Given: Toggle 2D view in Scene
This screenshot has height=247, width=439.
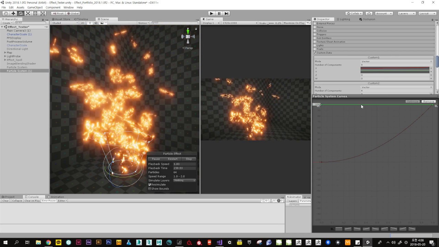Looking at the screenshot, I should click(x=83, y=23).
